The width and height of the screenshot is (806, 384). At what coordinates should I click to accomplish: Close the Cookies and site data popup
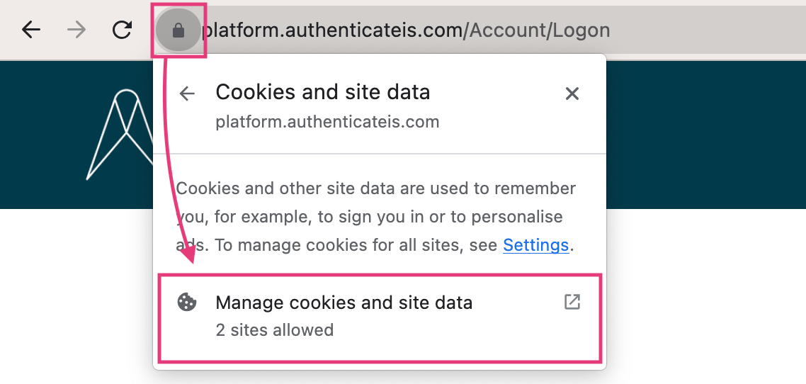click(572, 94)
